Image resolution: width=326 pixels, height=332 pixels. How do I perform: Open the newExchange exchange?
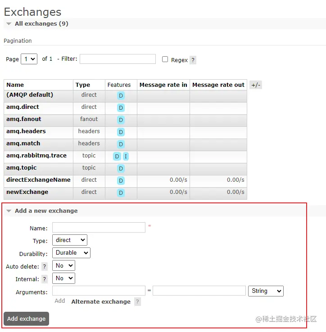click(x=27, y=192)
